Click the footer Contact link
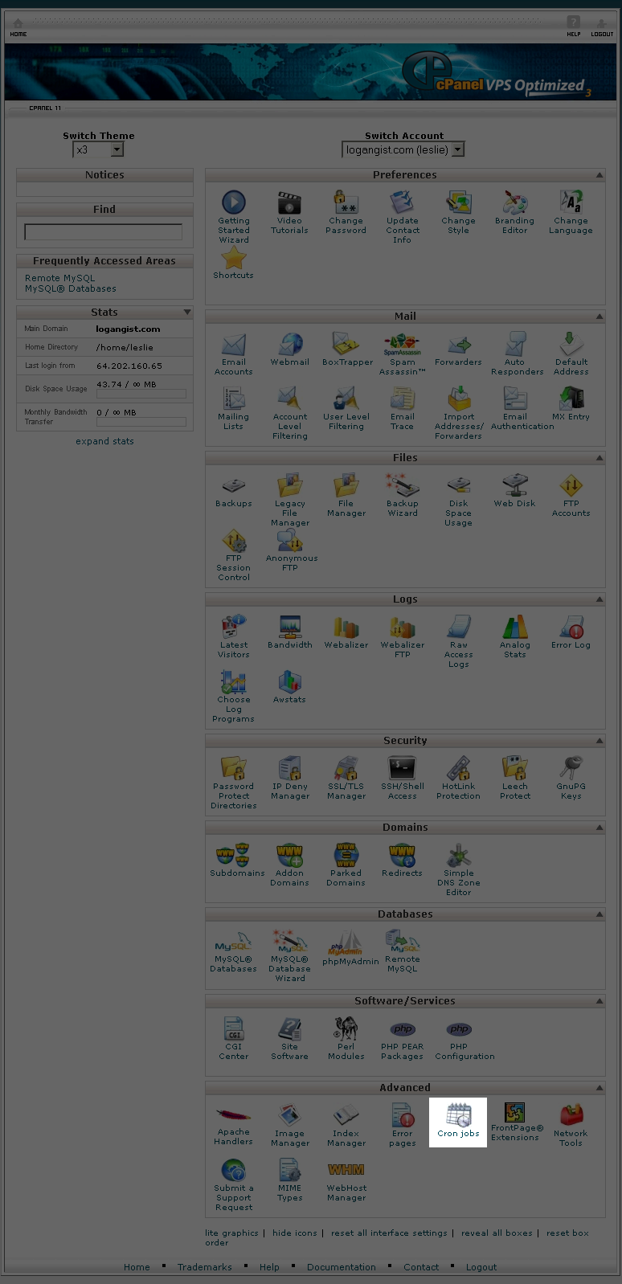The height and width of the screenshot is (1284, 622). pyautogui.click(x=421, y=1267)
